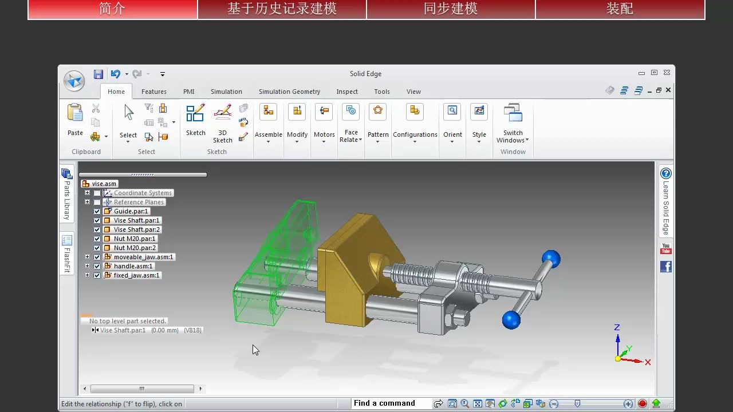Open the Inspect ribbon tab

[347, 92]
